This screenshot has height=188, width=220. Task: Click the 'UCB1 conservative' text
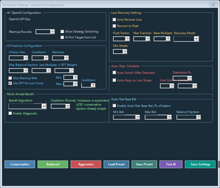pos(89,105)
